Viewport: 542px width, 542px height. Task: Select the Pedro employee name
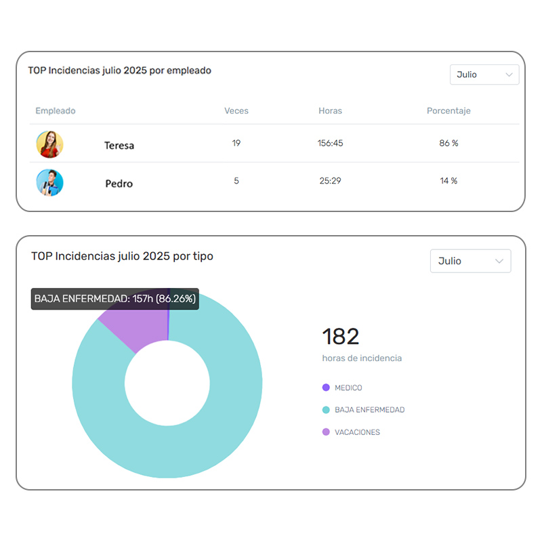tap(119, 184)
